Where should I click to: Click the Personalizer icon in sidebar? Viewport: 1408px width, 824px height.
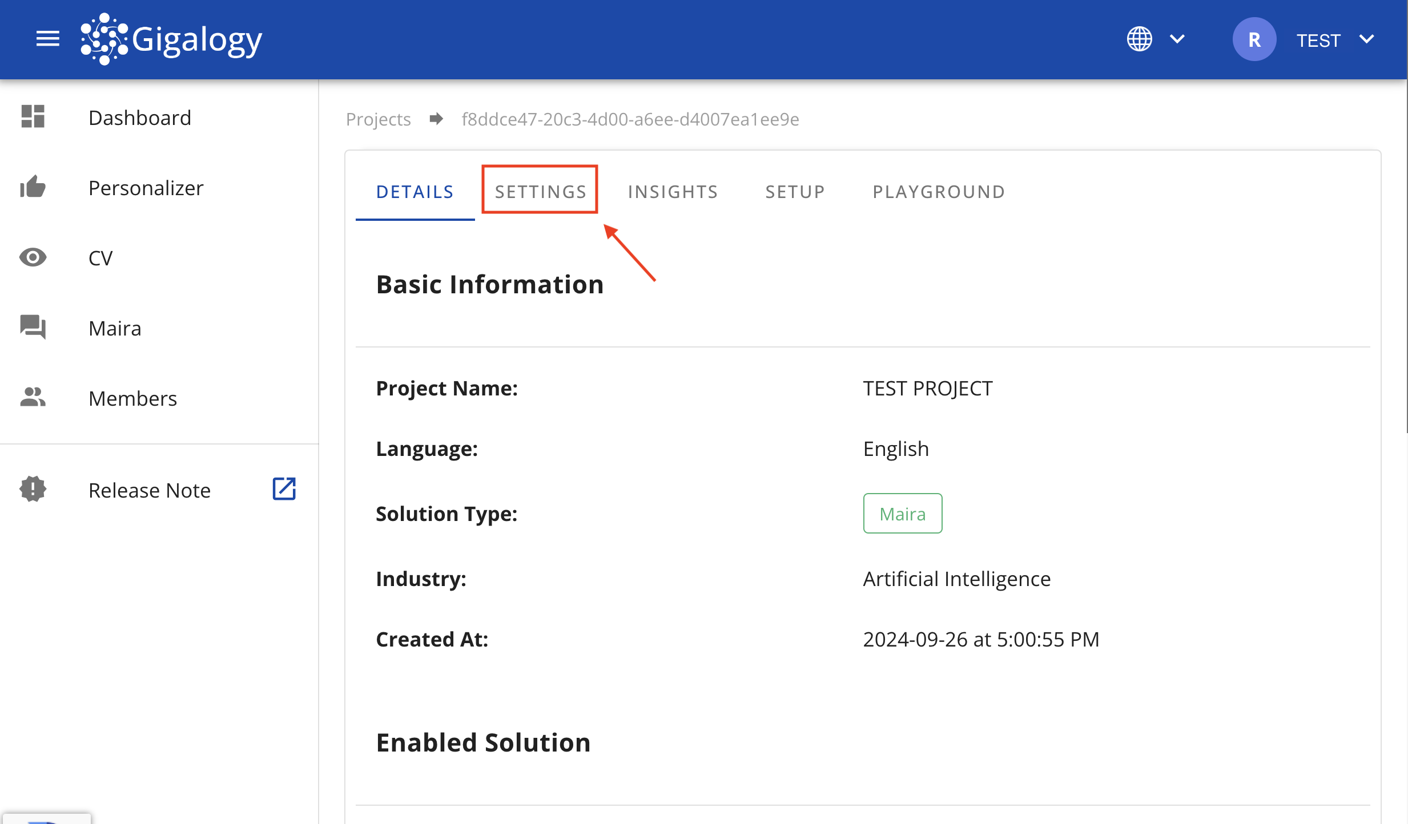[35, 187]
